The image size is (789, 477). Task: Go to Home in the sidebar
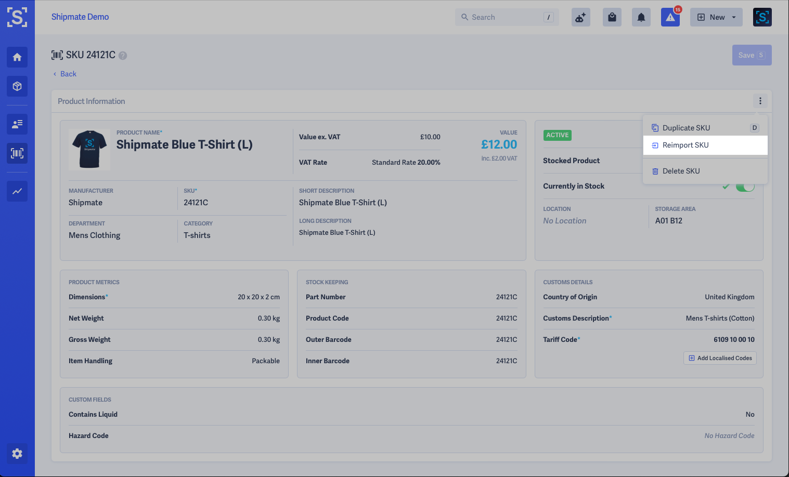tap(17, 57)
